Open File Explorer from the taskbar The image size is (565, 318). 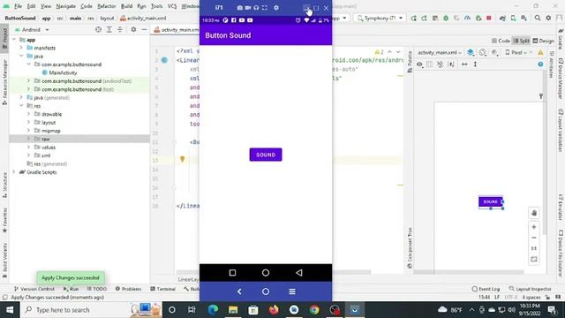(233, 310)
